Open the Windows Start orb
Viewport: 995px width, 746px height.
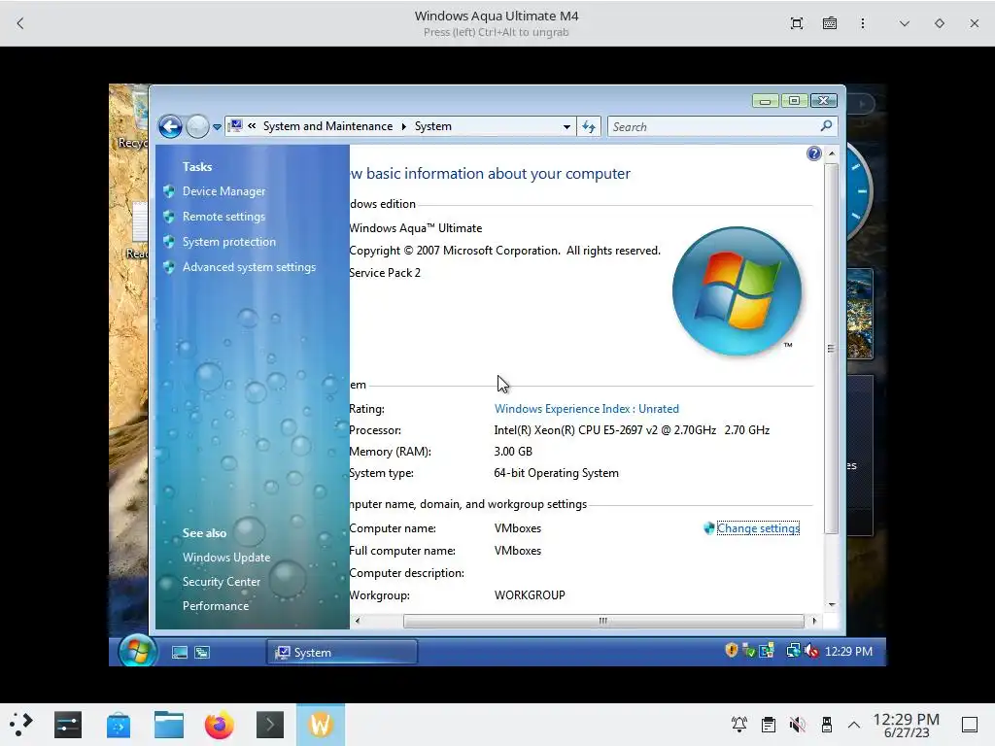[138, 650]
